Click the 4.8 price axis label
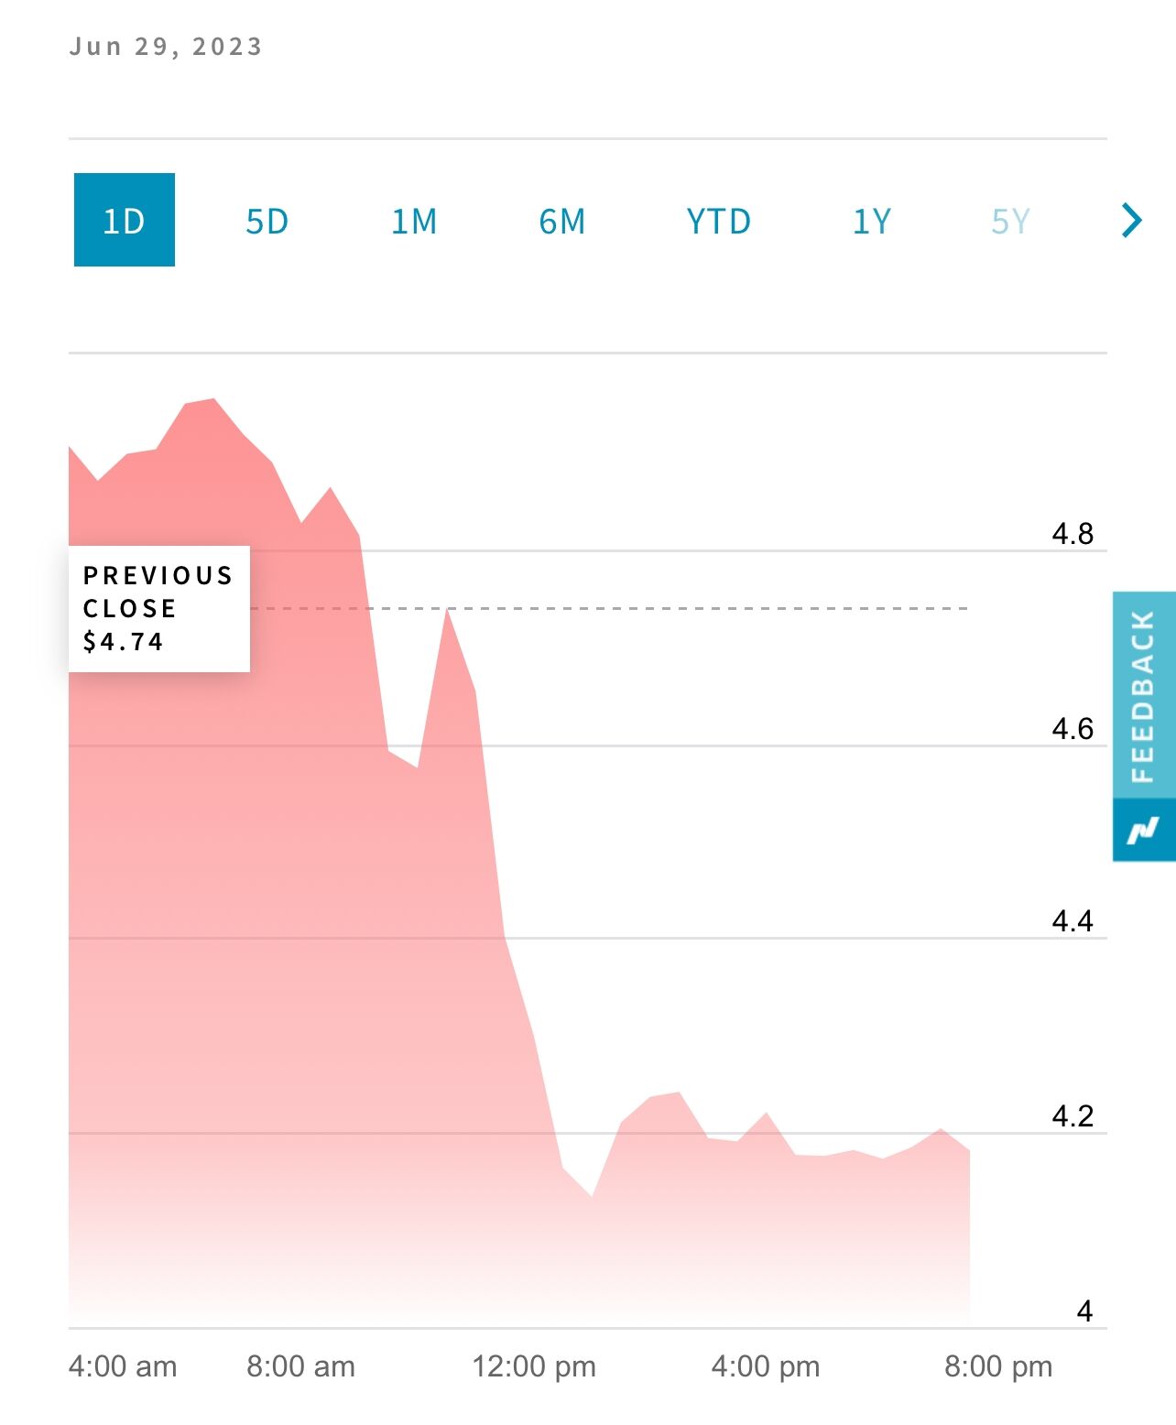The width and height of the screenshot is (1176, 1425). tap(1073, 534)
